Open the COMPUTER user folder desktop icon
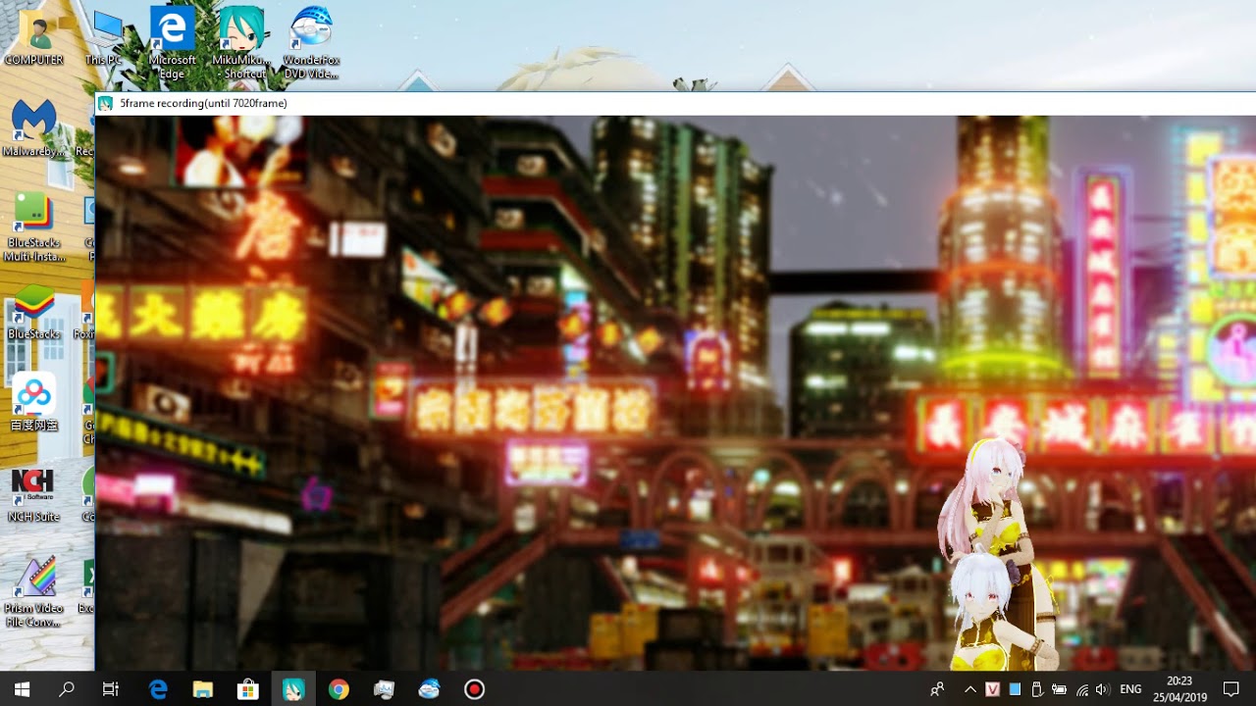Viewport: 1256px width, 706px height. point(33,37)
